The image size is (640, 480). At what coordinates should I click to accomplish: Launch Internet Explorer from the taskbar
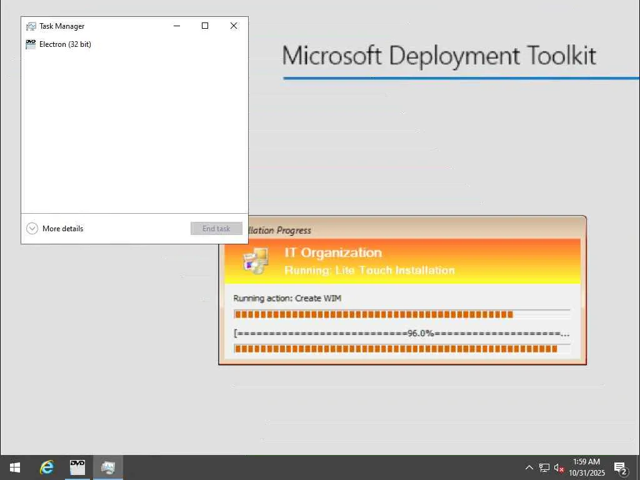tap(46, 467)
